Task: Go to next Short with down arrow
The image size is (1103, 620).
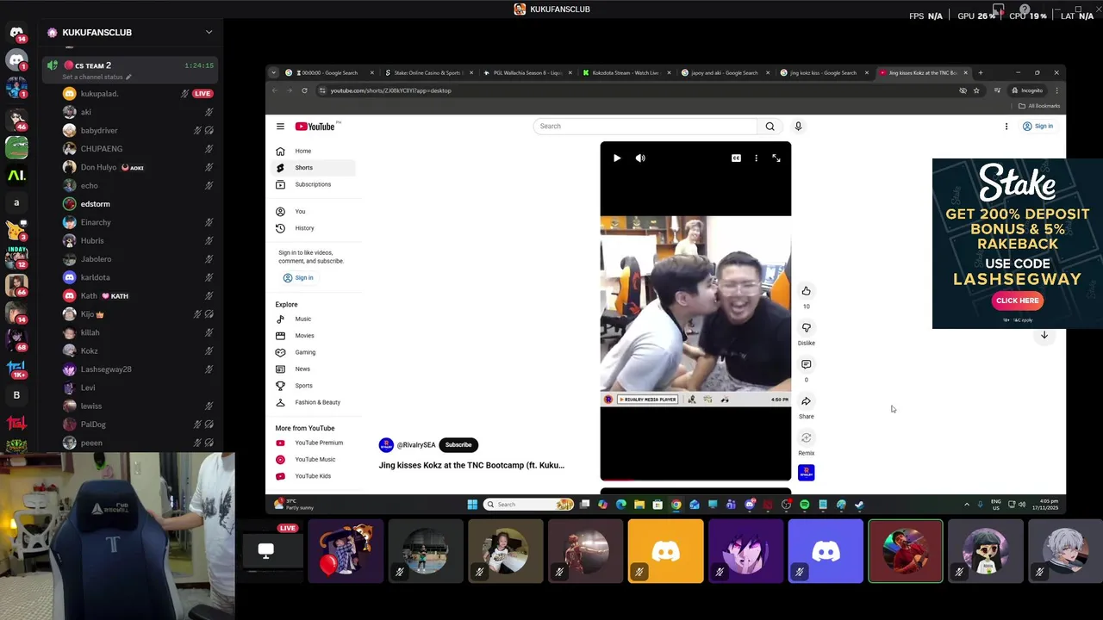Action: [1044, 335]
